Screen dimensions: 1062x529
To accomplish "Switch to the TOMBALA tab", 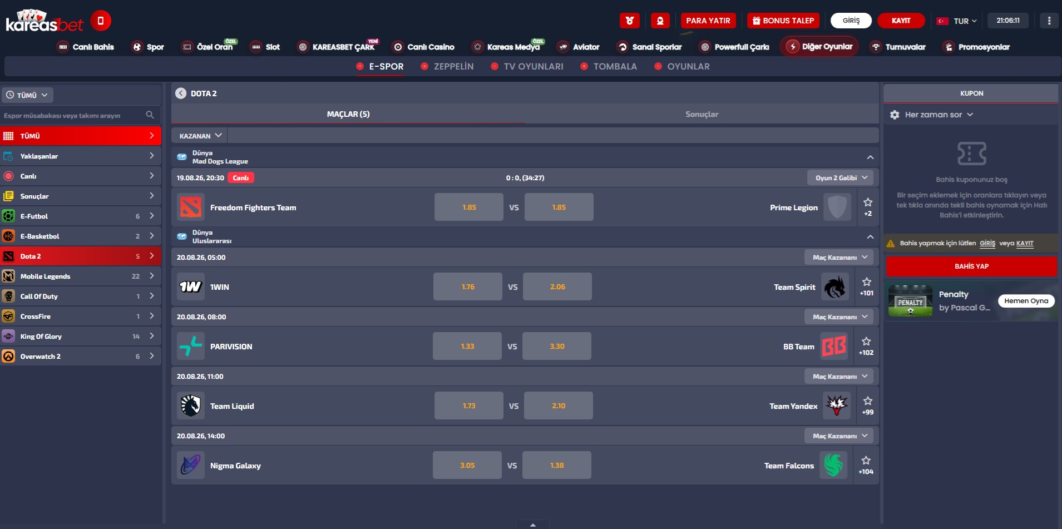I will (609, 66).
